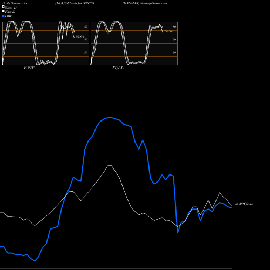Click the Slow D legend color box

3,6
